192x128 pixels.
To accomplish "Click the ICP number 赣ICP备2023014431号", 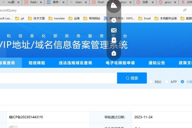I will tap(26, 117).
